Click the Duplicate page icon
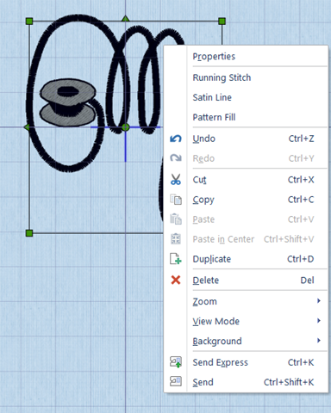 pos(176,259)
